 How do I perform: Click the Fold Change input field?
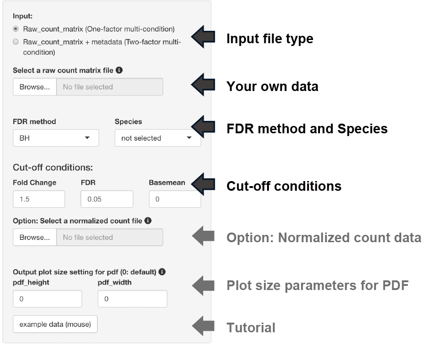pyautogui.click(x=39, y=199)
